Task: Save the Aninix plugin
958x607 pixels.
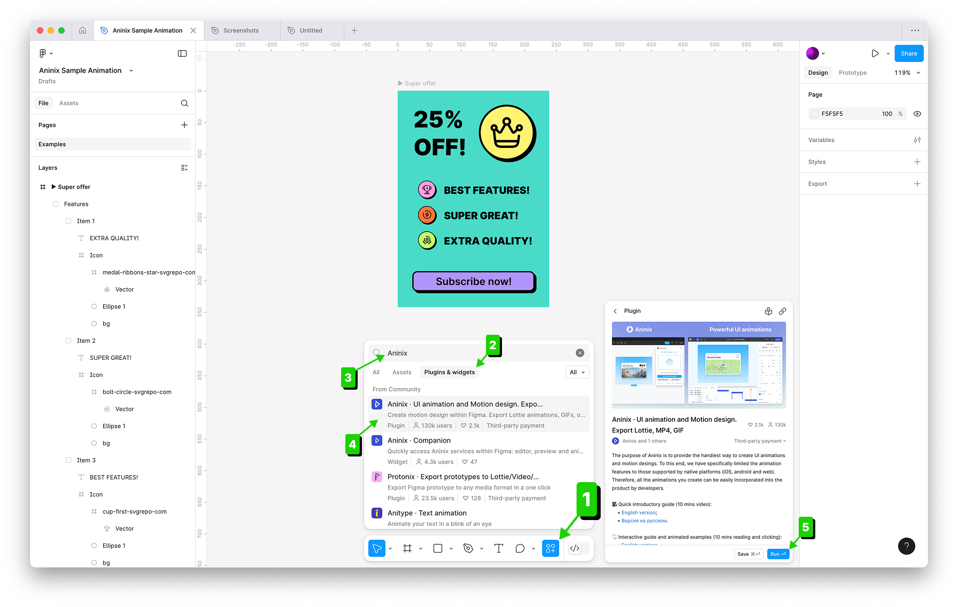Action: pyautogui.click(x=748, y=554)
